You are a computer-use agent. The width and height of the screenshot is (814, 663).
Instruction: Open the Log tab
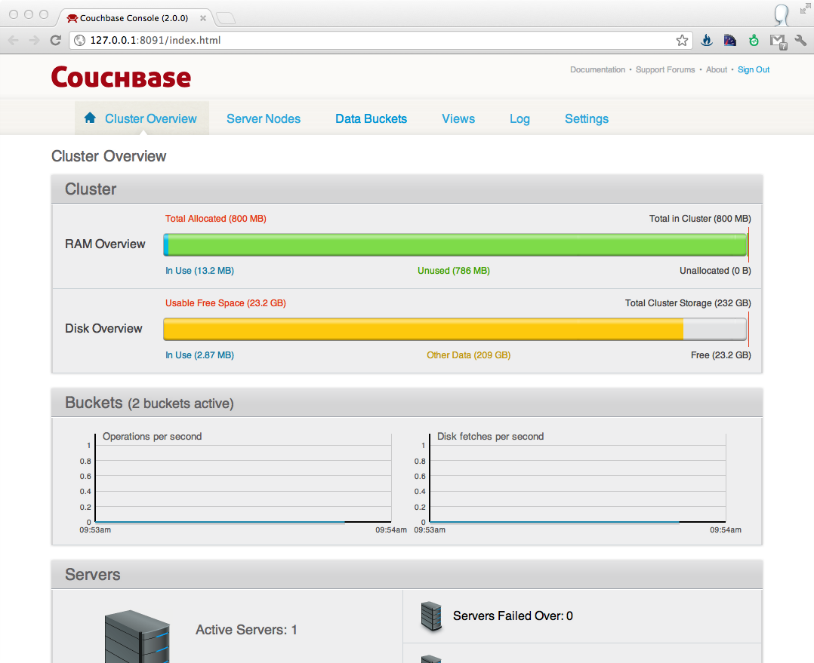click(520, 119)
